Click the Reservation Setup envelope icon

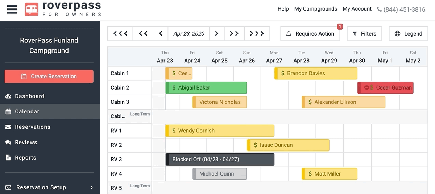(x=8, y=187)
